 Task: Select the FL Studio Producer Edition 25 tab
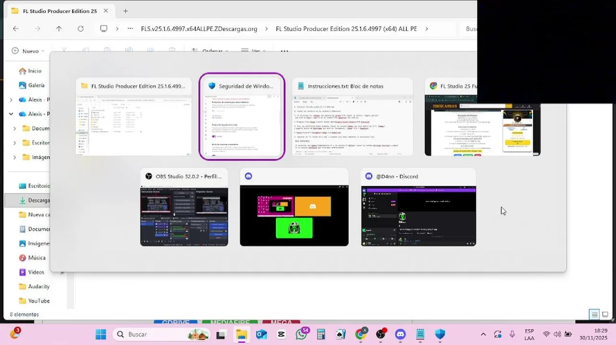(59, 11)
